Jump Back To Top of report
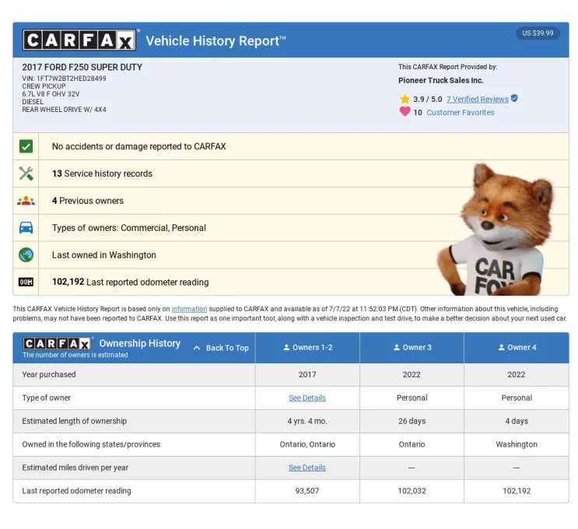 [221, 348]
